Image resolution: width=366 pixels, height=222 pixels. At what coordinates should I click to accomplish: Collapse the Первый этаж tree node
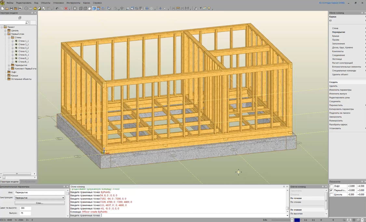[x=6, y=34]
